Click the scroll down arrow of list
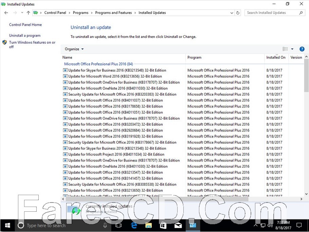The image size is (309, 232). pyautogui.click(x=306, y=194)
